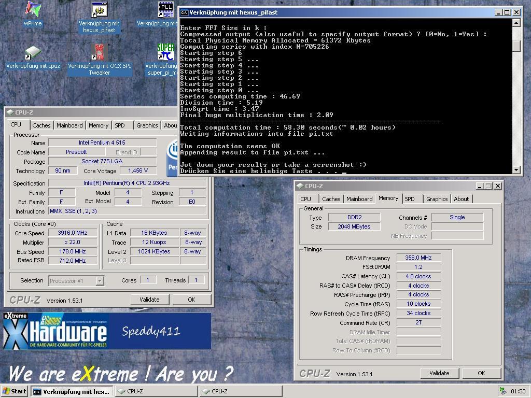The height and width of the screenshot is (398, 531).
Task: Click the Rated FSB value 712.0 MHz
Action: pos(73,261)
